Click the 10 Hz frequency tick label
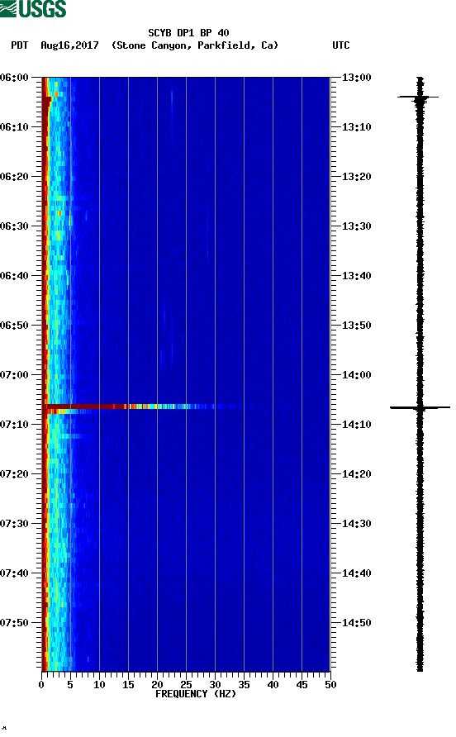This screenshot has width=456, height=737. click(x=99, y=685)
